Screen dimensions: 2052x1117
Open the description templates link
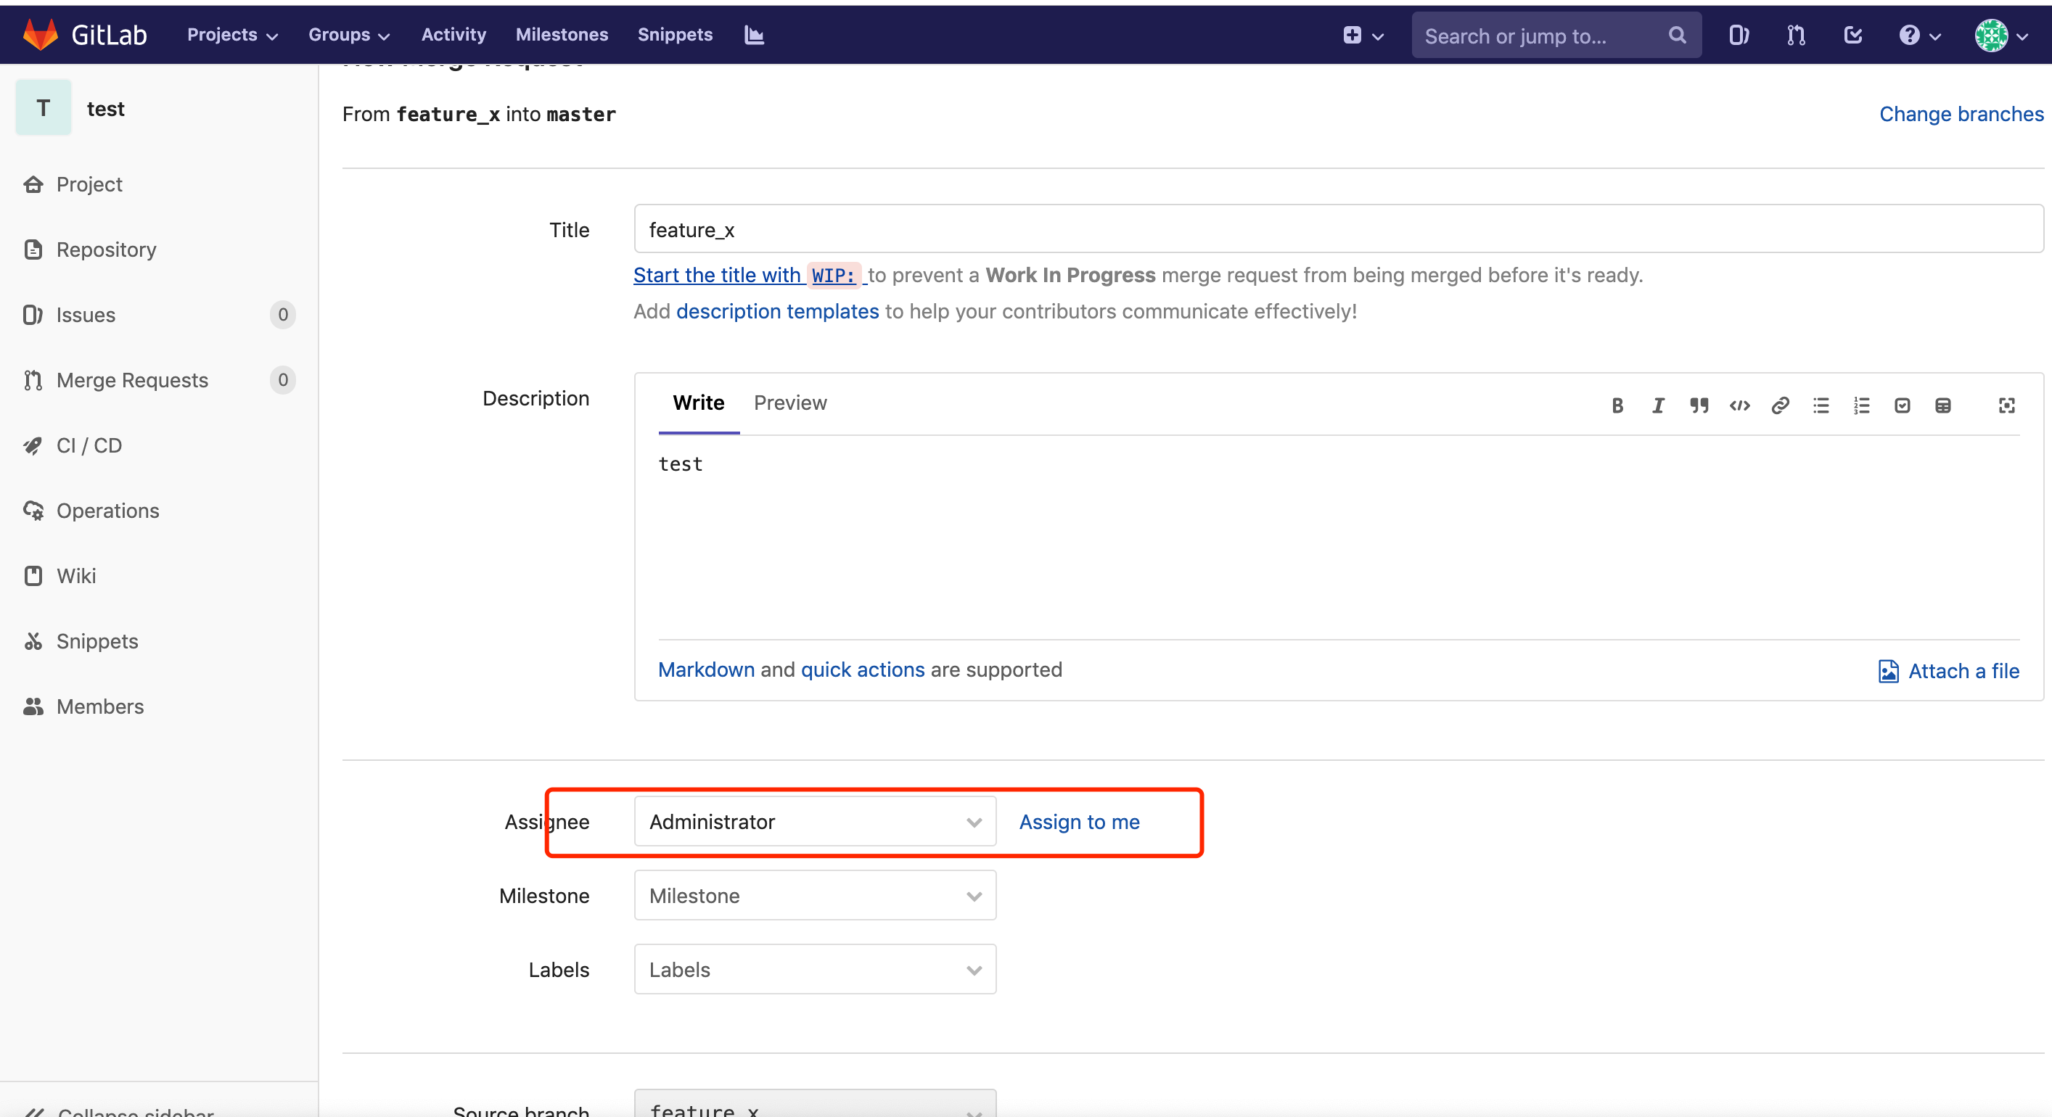776,311
